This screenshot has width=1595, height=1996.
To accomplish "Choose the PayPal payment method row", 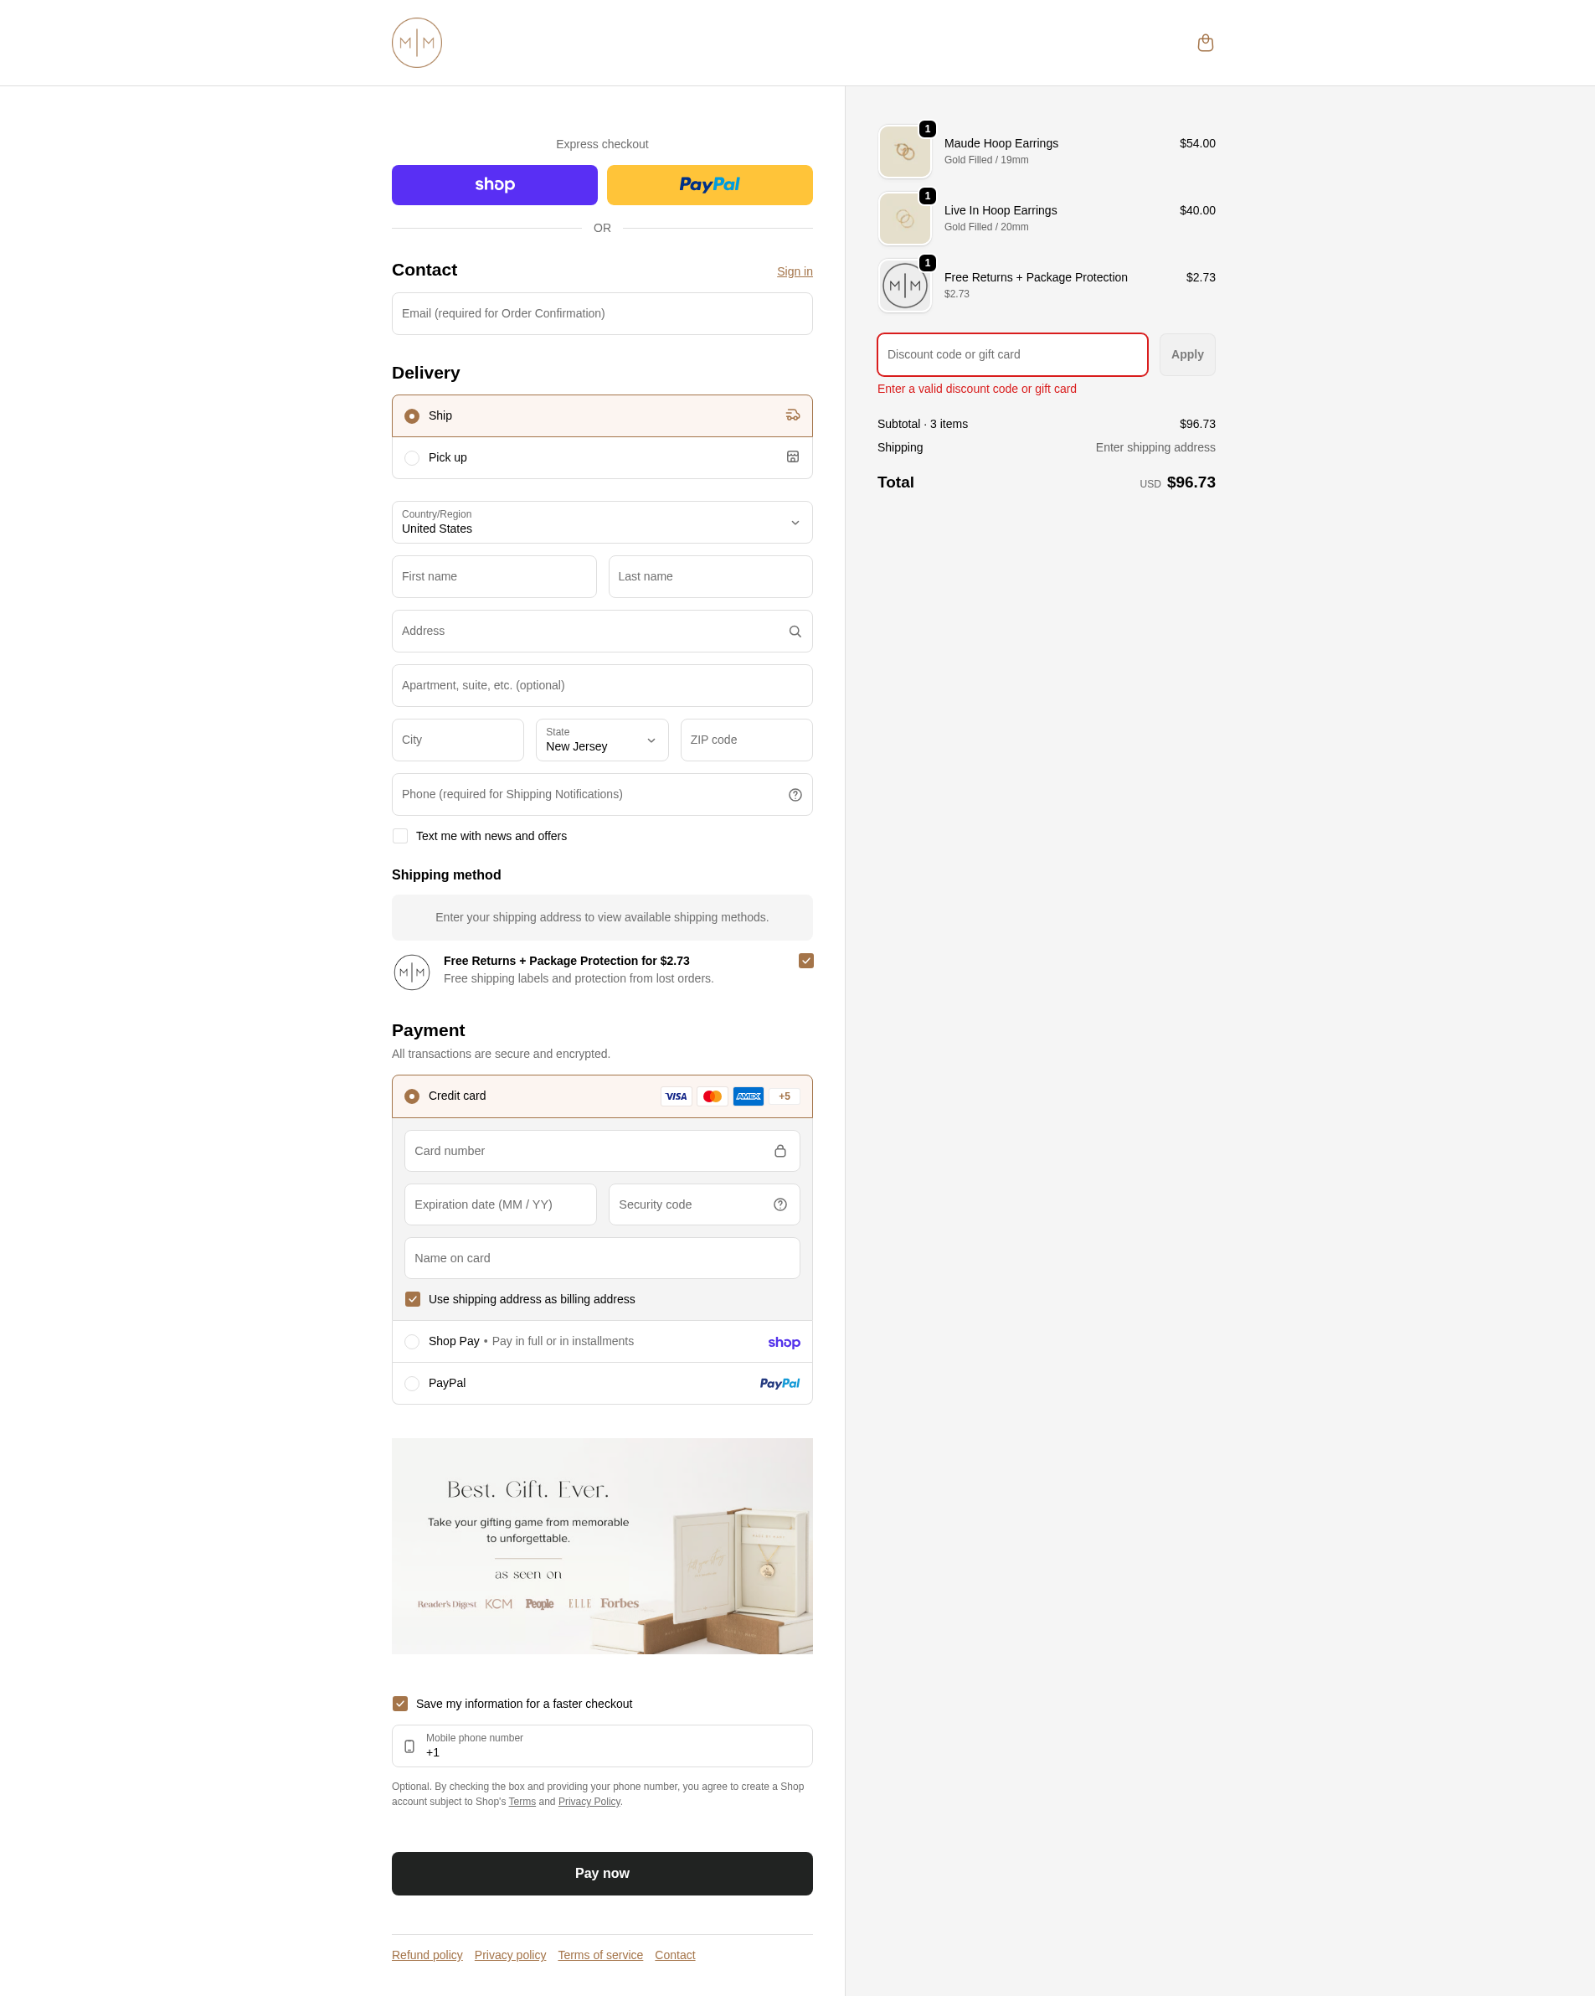I will tap(602, 1383).
